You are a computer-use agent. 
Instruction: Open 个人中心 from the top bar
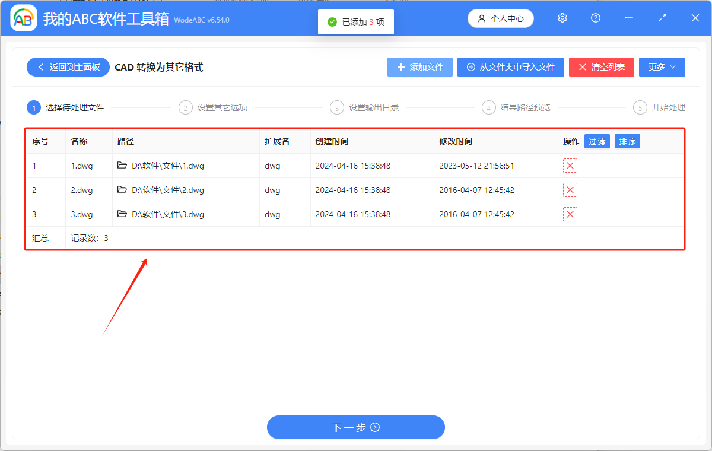click(500, 18)
